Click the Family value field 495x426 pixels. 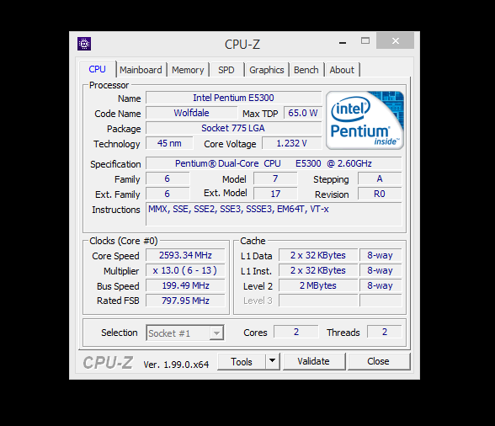tap(168, 178)
